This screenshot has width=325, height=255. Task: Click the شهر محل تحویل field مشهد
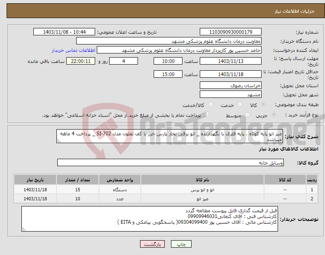(x=231, y=94)
